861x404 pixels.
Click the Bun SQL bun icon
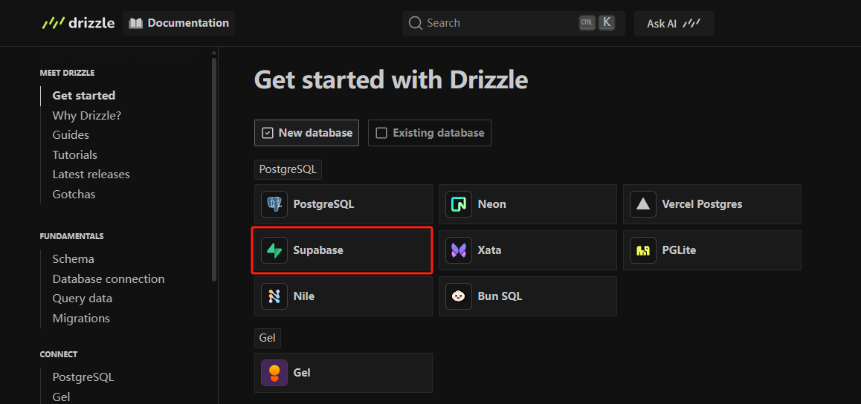pos(459,296)
